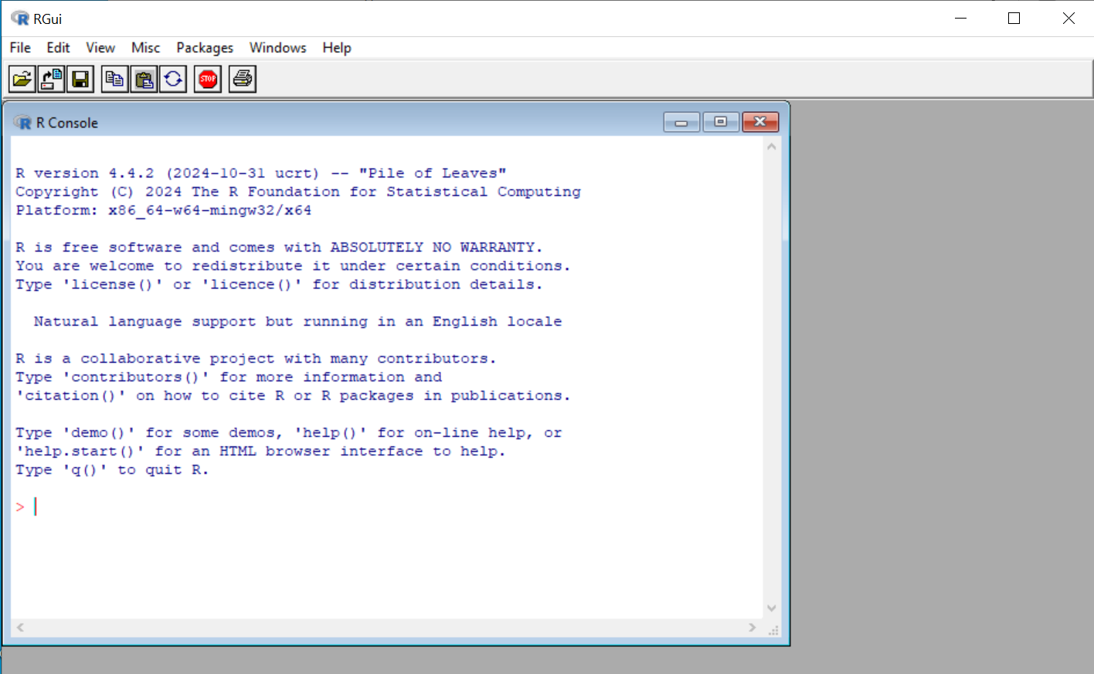Image resolution: width=1094 pixels, height=674 pixels.
Task: Click the text 'contributors()' in console
Action: pyautogui.click(x=136, y=377)
